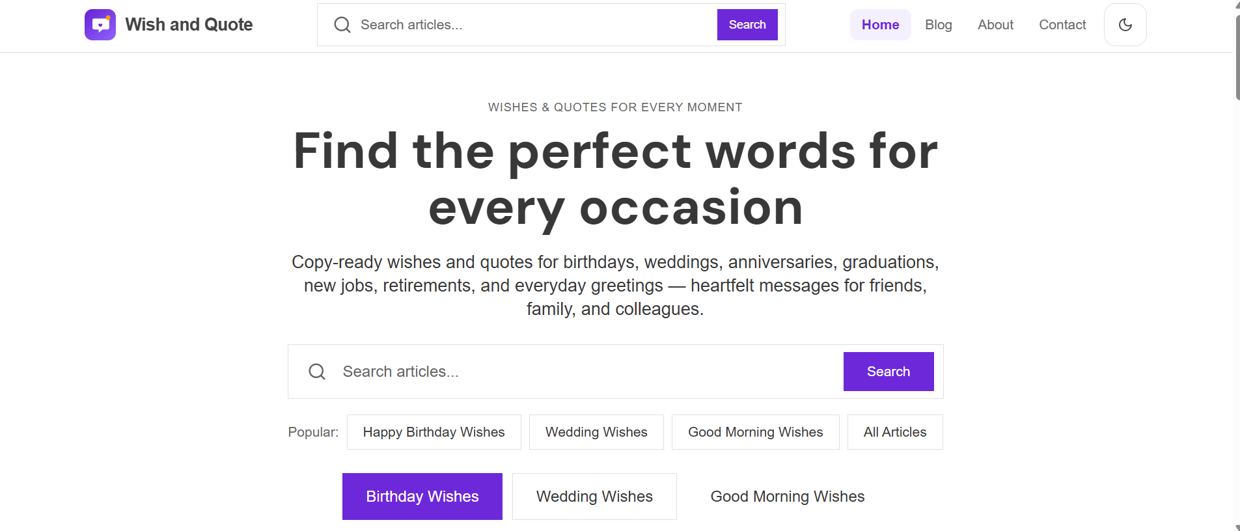
Task: Switch to the bottom Good Morning Wishes tab
Action: pyautogui.click(x=788, y=497)
